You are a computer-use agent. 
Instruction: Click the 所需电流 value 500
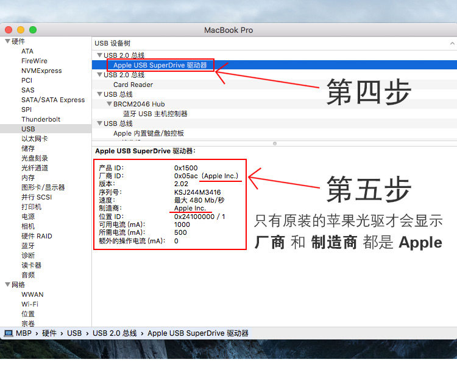click(180, 232)
